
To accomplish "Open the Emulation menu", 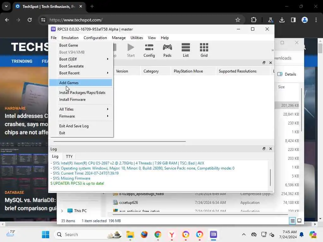I will (x=70, y=38).
